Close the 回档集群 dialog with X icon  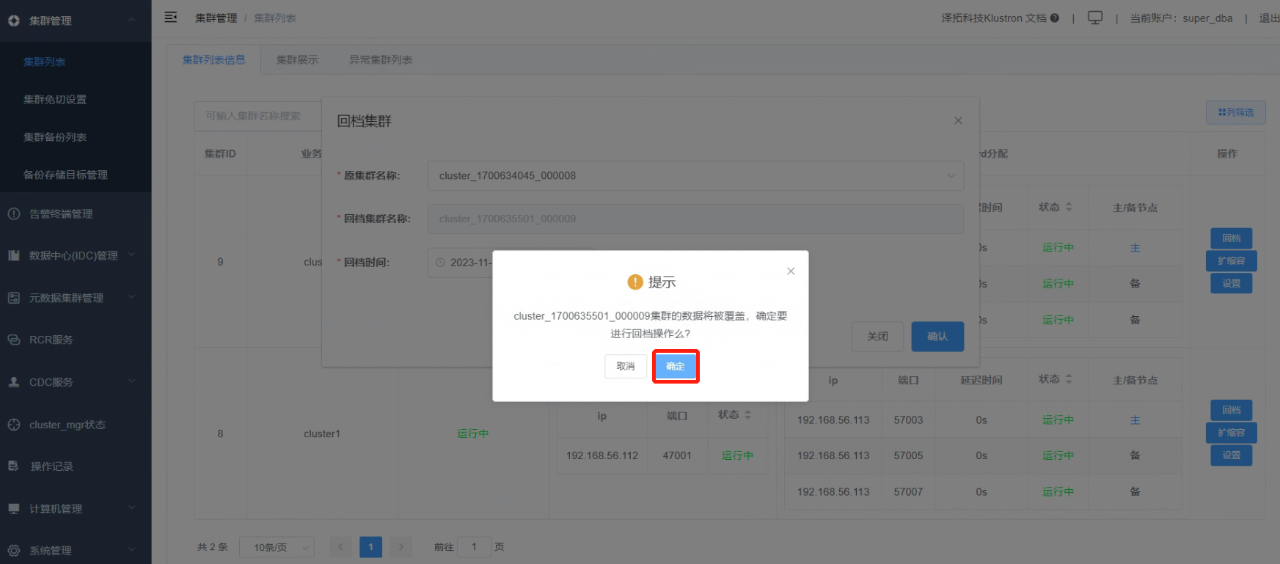tap(958, 120)
